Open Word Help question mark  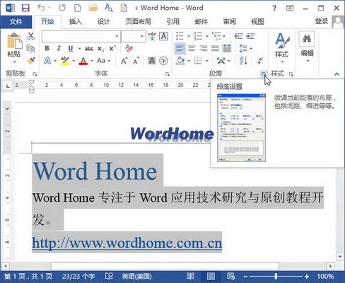274,8
